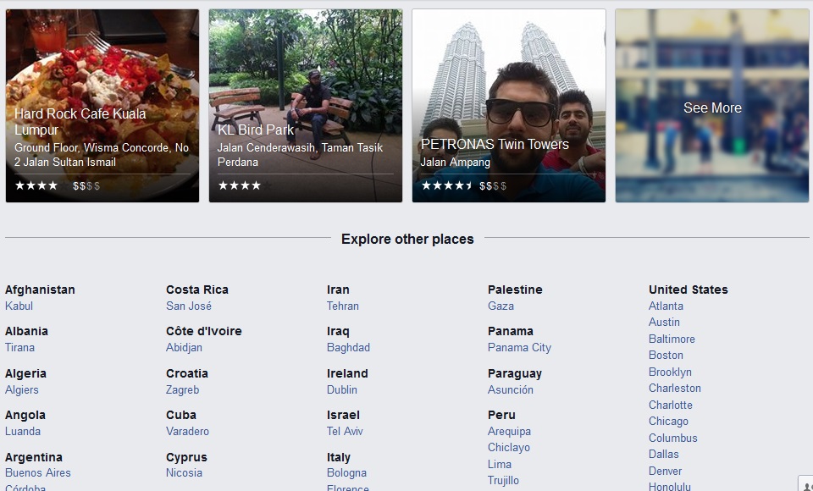Click the Afghanistan country heading
Image resolution: width=813 pixels, height=491 pixels.
[40, 290]
